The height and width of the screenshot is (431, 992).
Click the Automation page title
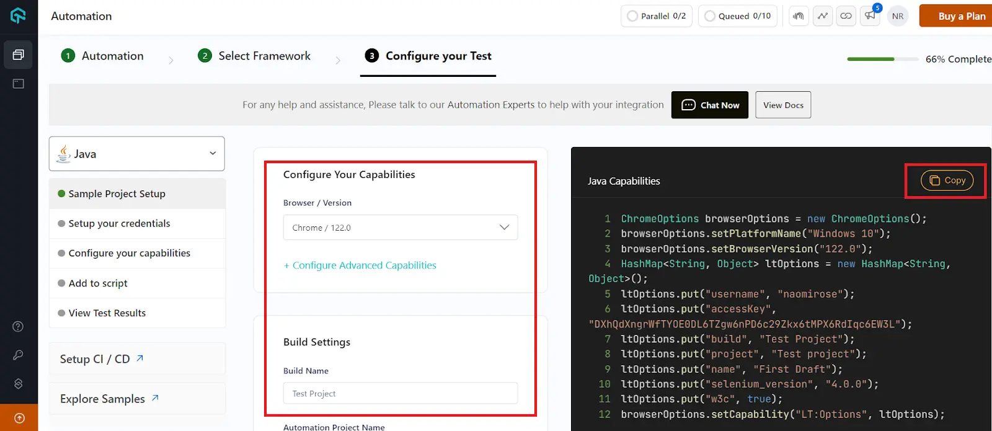pyautogui.click(x=81, y=16)
